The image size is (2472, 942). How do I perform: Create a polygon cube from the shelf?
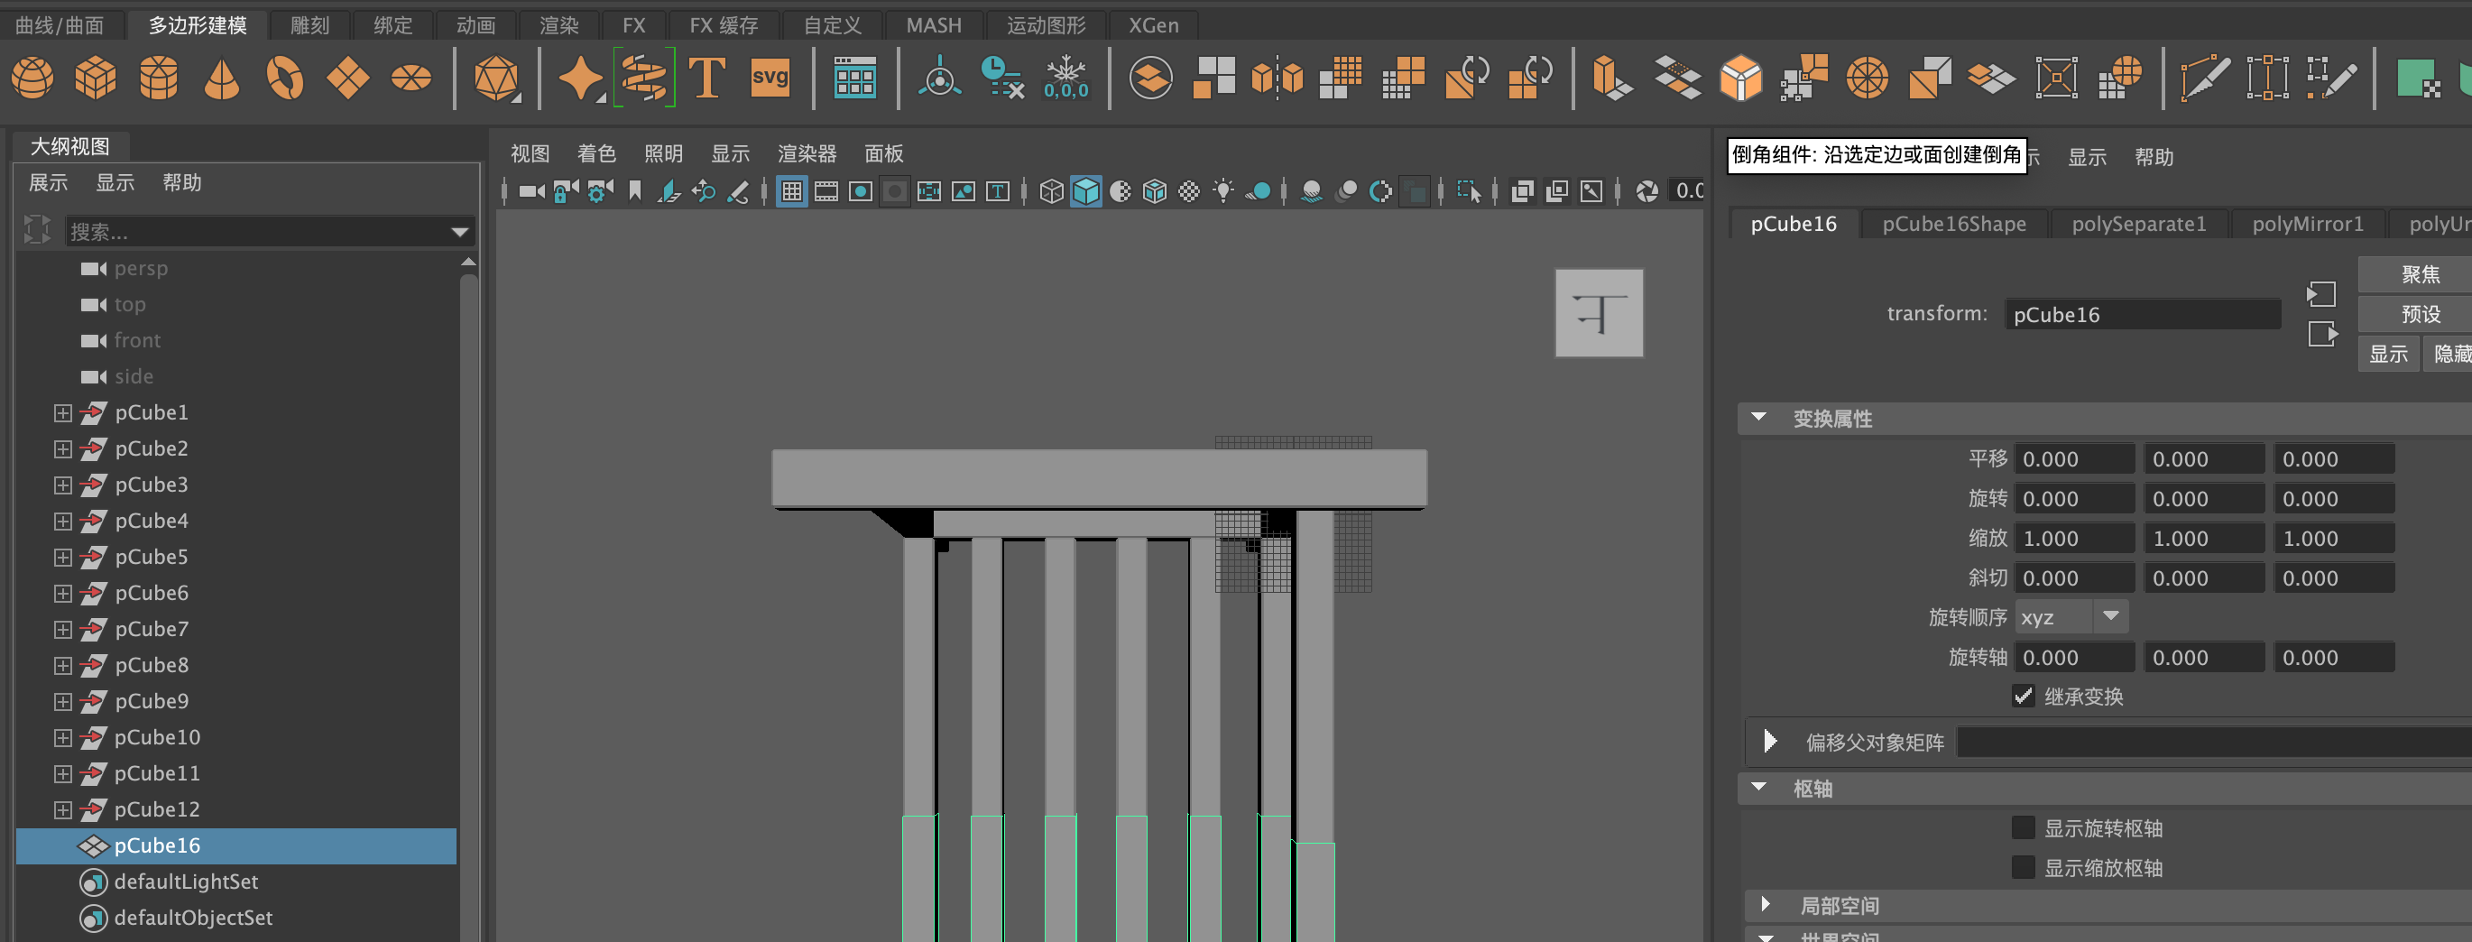click(x=95, y=78)
